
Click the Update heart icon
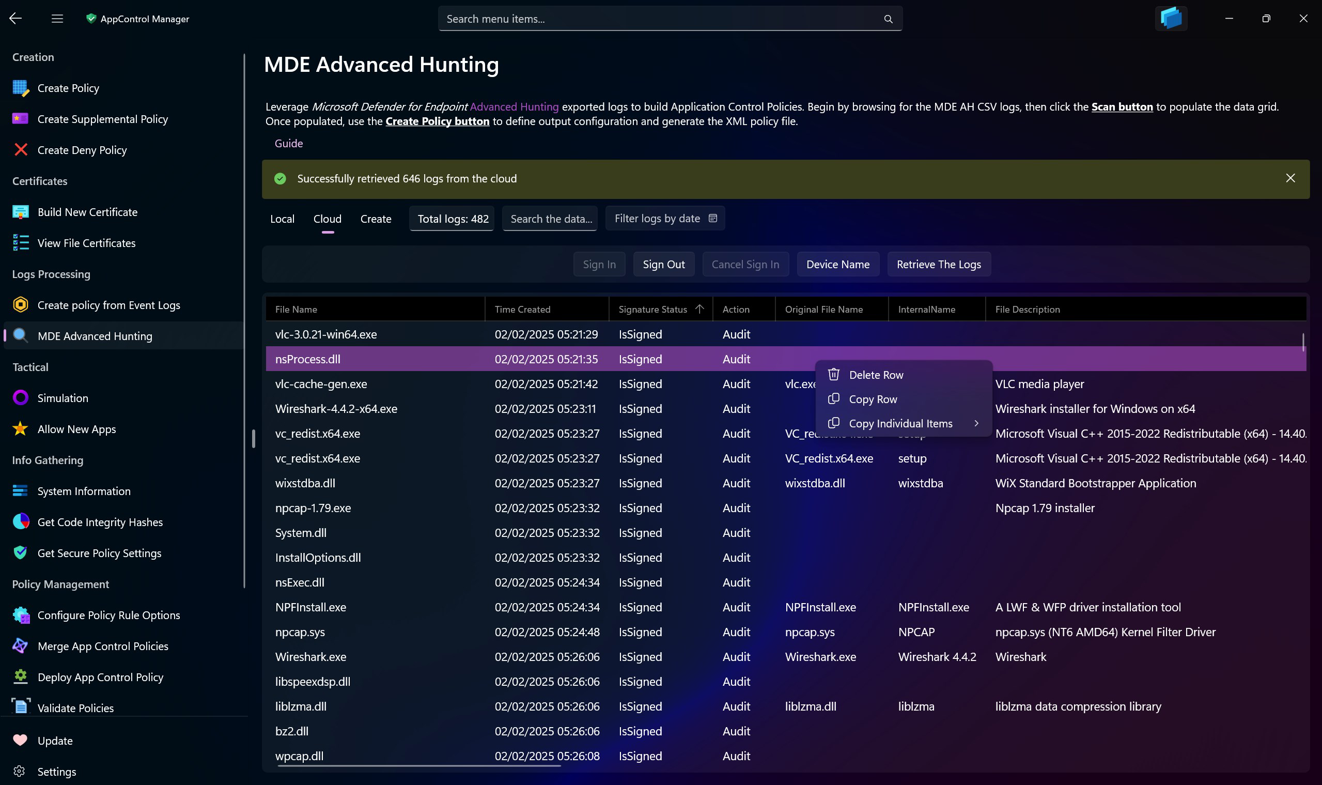pyautogui.click(x=20, y=740)
